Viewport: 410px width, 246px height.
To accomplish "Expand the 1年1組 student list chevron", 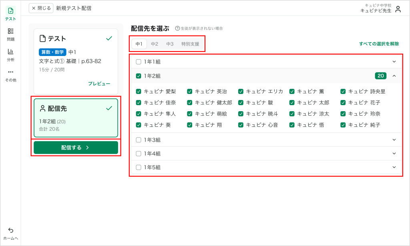I will pyautogui.click(x=394, y=62).
